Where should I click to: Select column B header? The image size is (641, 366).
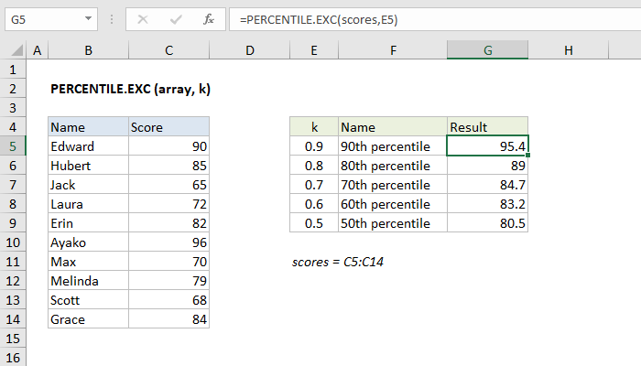click(x=88, y=50)
